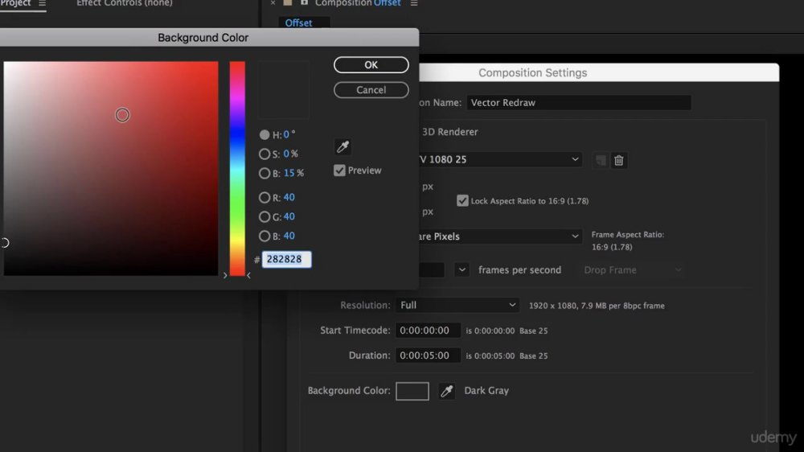This screenshot has height=452, width=804.
Task: Select the Brightness B: 15% radio button
Action: point(264,174)
